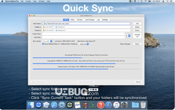
Task: Click the task file count progress bar
Action: pos(86,64)
